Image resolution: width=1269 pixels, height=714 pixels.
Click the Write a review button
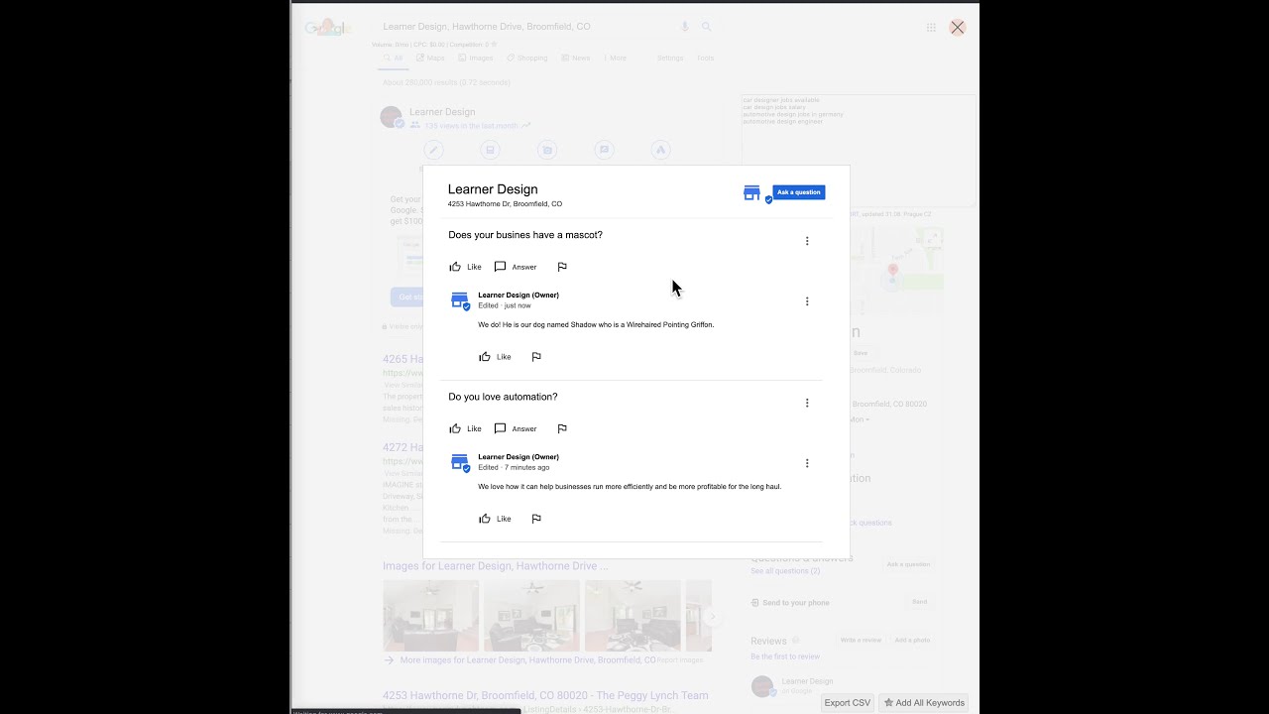[x=861, y=641]
